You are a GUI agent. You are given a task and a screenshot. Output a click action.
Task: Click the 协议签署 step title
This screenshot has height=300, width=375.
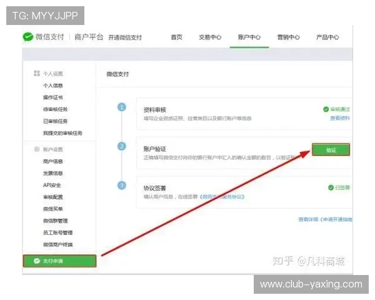tap(155, 188)
